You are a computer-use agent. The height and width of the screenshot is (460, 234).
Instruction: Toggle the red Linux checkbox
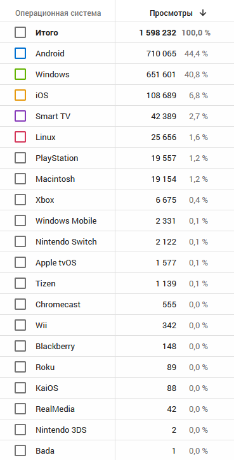[x=20, y=137]
